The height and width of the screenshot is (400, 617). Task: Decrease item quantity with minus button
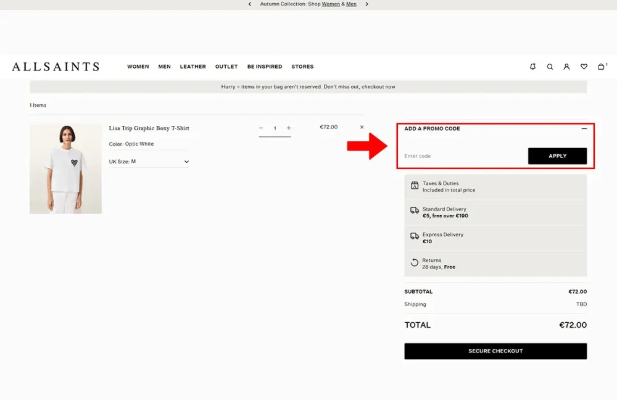coord(261,128)
